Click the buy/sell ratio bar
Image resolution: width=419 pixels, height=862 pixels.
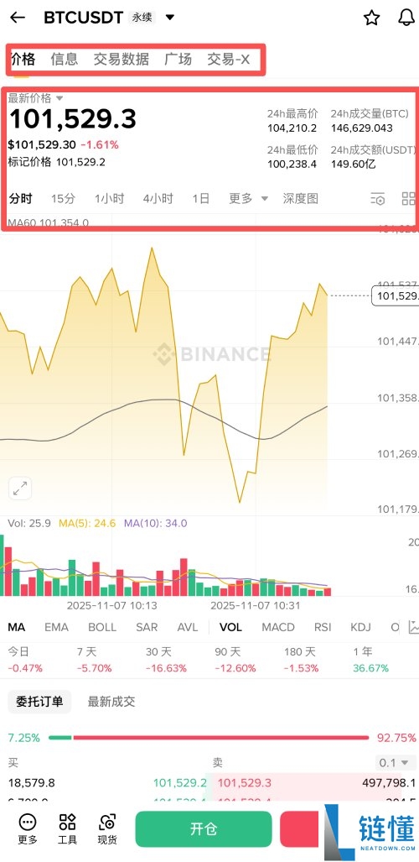pos(209,737)
